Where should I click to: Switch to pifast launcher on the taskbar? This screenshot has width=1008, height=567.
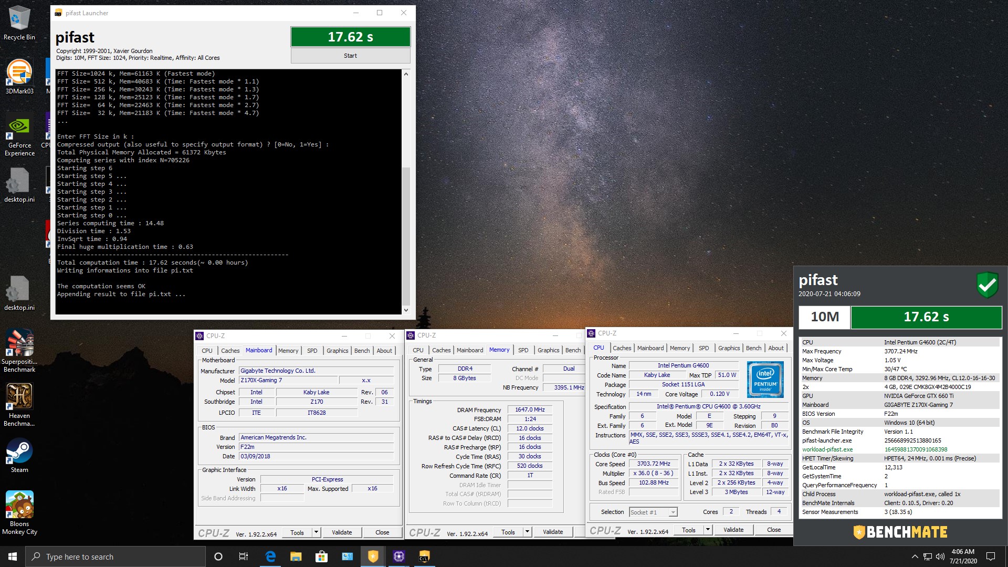click(x=424, y=556)
